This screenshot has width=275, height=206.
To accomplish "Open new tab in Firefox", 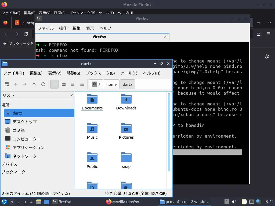I will (259, 23).
